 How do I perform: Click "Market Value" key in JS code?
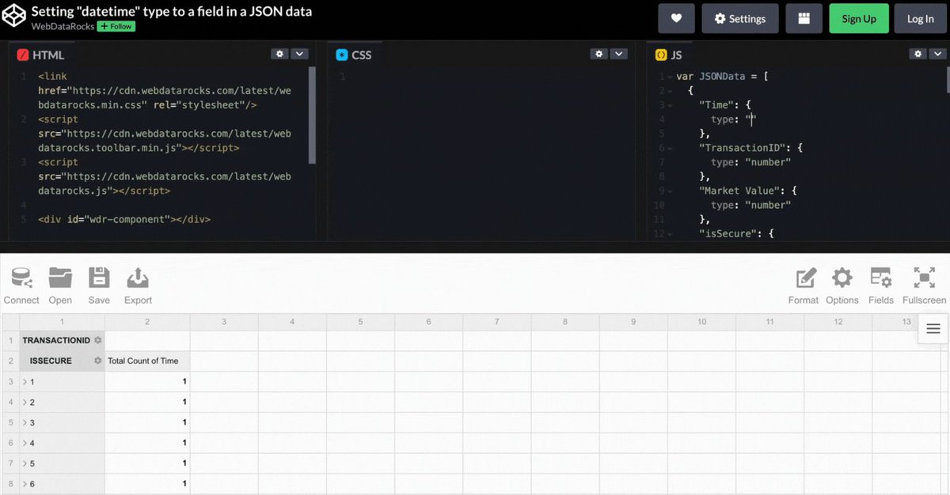tap(739, 191)
